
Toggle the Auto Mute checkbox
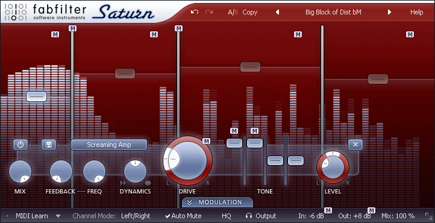point(183,216)
